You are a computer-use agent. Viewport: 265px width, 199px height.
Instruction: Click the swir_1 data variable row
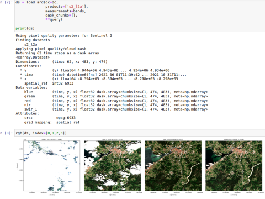[x=116, y=109]
